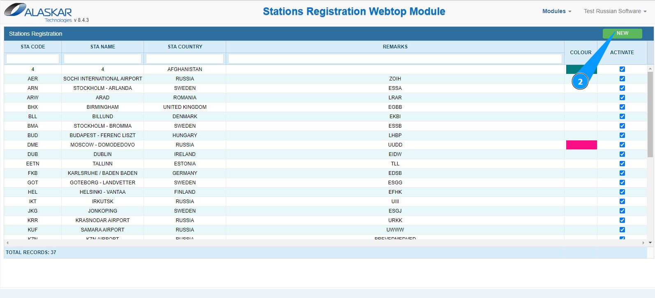Image resolution: width=655 pixels, height=298 pixels.
Task: Toggle the Activate checkbox for JKG Jonkoping
Action: 622,211
